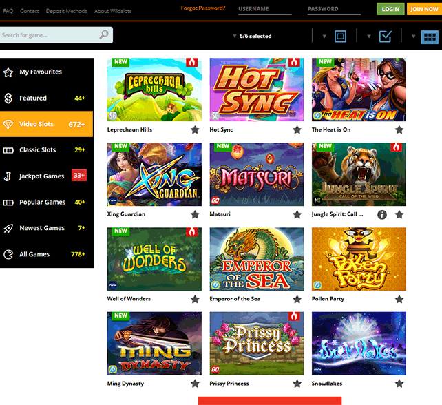
Task: Click the My Favourites star icon
Action: click(8, 72)
